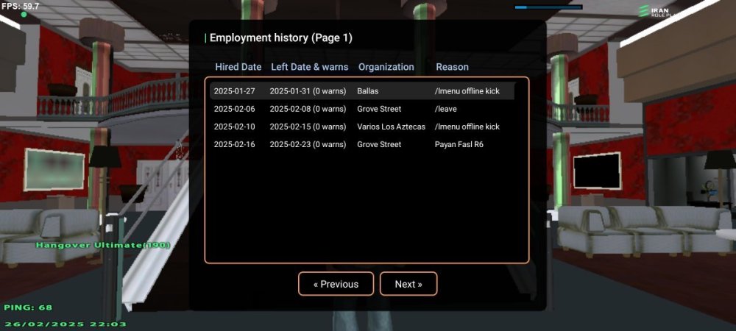The image size is (736, 331).
Task: Click the 2025-02-10 hired date cell
Action: 234,127
